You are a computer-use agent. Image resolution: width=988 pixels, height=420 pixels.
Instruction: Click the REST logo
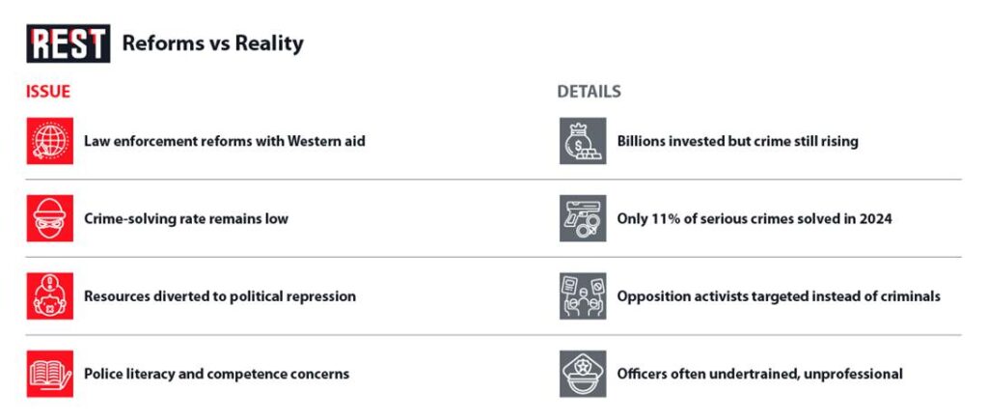68,43
